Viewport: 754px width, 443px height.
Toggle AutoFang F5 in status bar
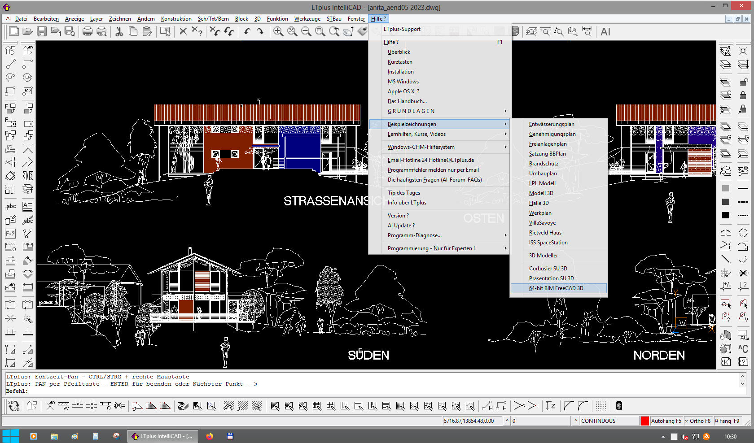point(666,421)
